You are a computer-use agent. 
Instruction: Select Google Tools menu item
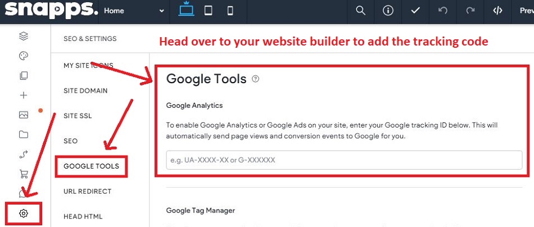tap(91, 166)
